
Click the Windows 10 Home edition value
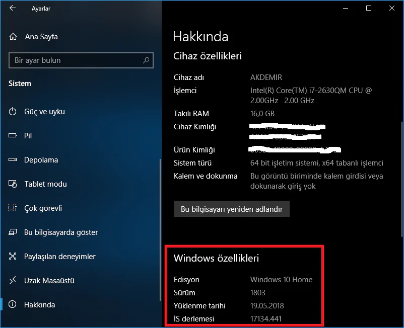tap(281, 279)
